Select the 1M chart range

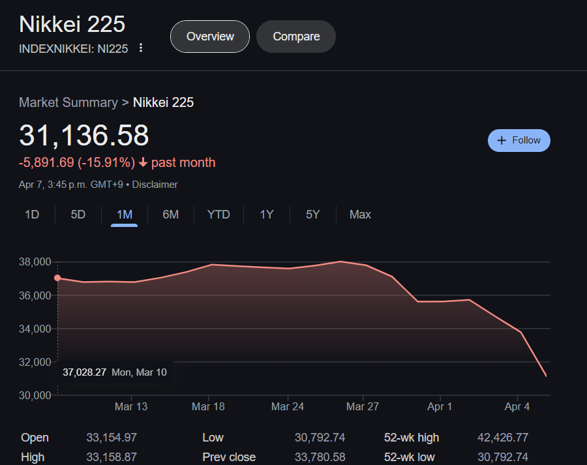[125, 215]
